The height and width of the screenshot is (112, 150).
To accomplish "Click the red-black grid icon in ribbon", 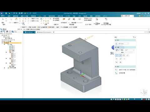I will click(74, 19).
